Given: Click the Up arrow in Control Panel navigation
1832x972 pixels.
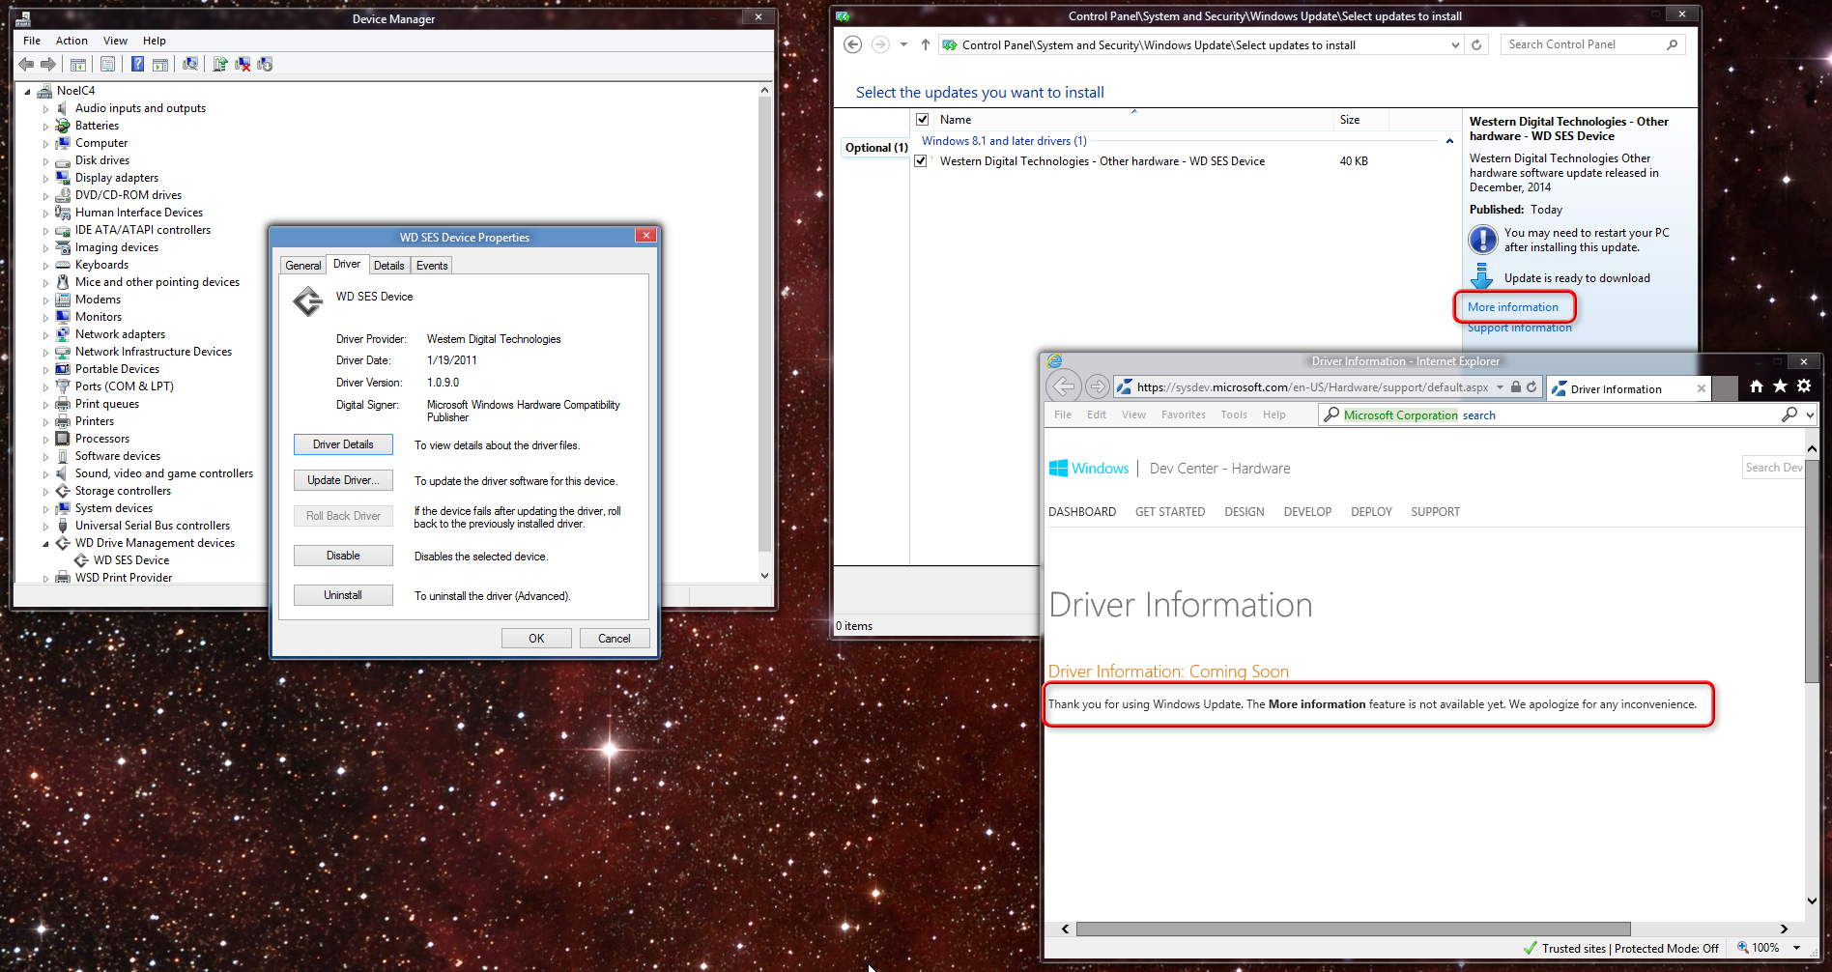Looking at the screenshot, I should tap(925, 44).
